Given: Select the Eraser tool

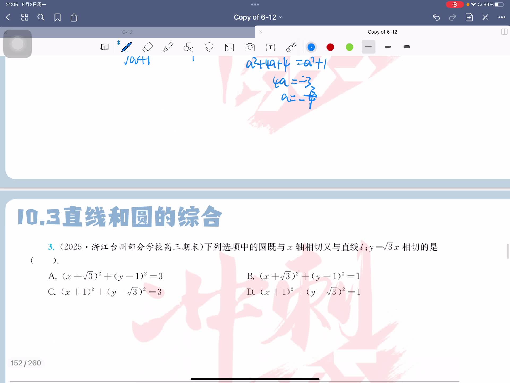Looking at the screenshot, I should [x=147, y=47].
